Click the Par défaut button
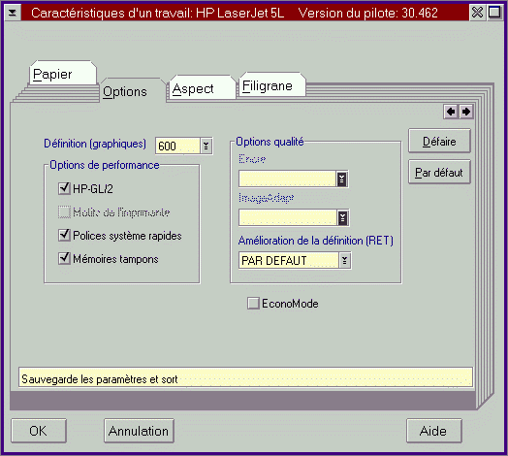Image resolution: width=508 pixels, height=456 pixels. [439, 173]
